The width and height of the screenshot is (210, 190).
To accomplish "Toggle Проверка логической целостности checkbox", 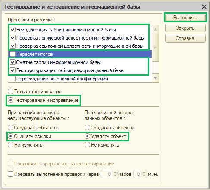I will (x=13, y=38).
